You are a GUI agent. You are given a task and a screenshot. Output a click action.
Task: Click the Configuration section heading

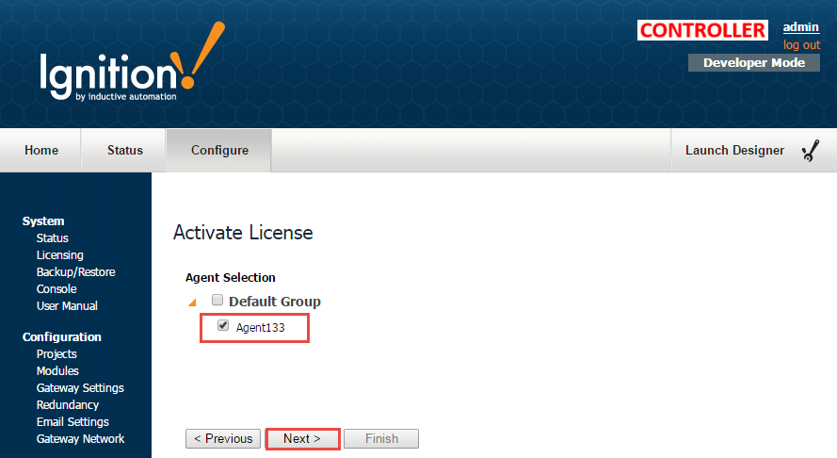pos(62,337)
